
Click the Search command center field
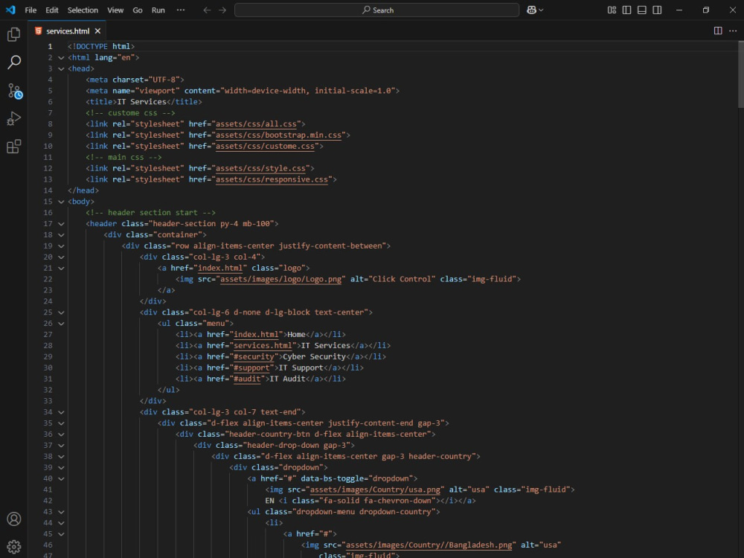[x=376, y=10]
